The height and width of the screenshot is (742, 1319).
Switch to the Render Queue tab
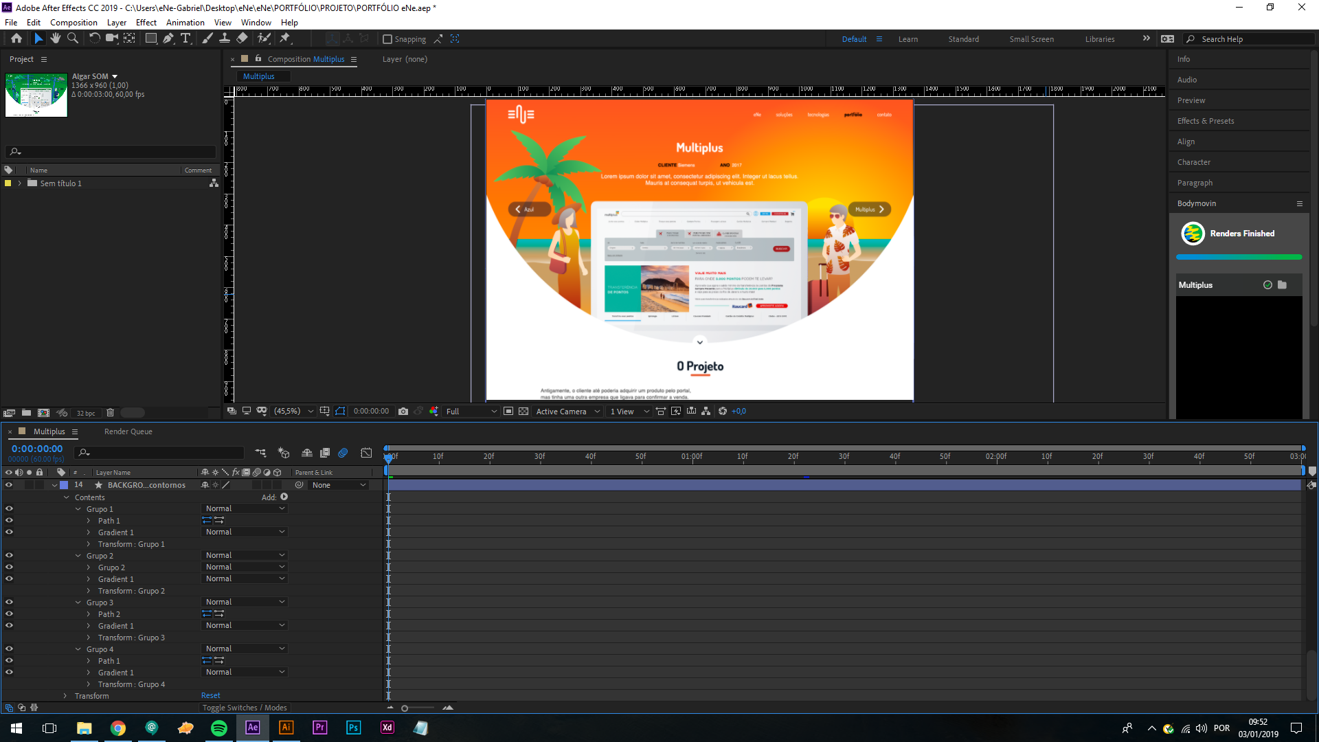click(128, 431)
